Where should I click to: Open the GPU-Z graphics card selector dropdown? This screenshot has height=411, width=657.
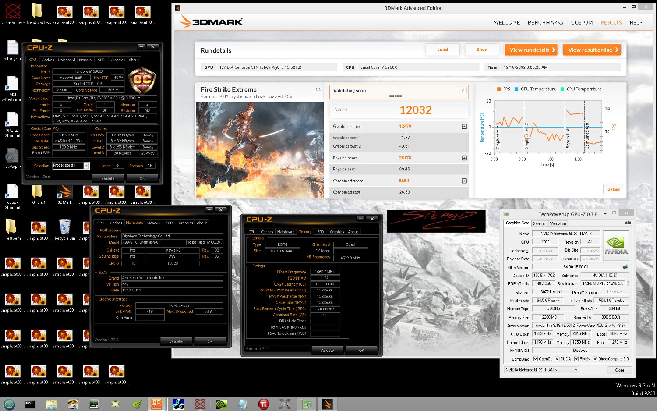tap(576, 370)
